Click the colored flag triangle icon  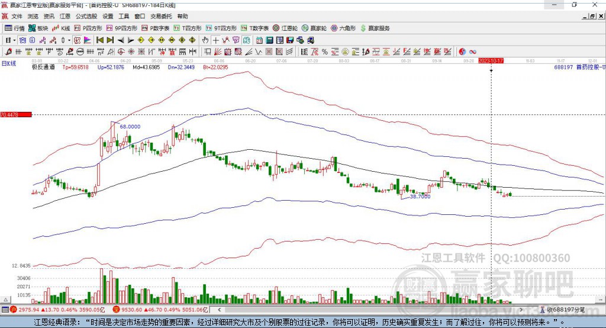tap(88, 40)
